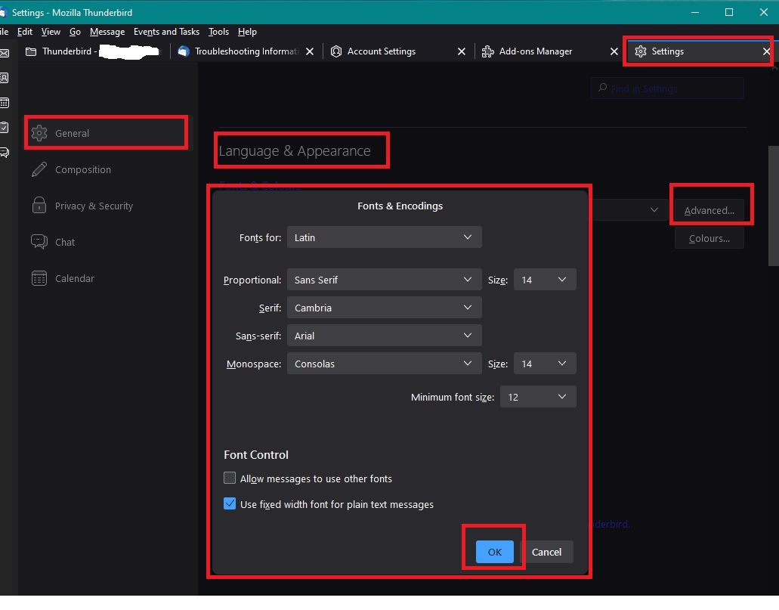
Task: Close the Add-ons Manager tab
Action: (614, 51)
